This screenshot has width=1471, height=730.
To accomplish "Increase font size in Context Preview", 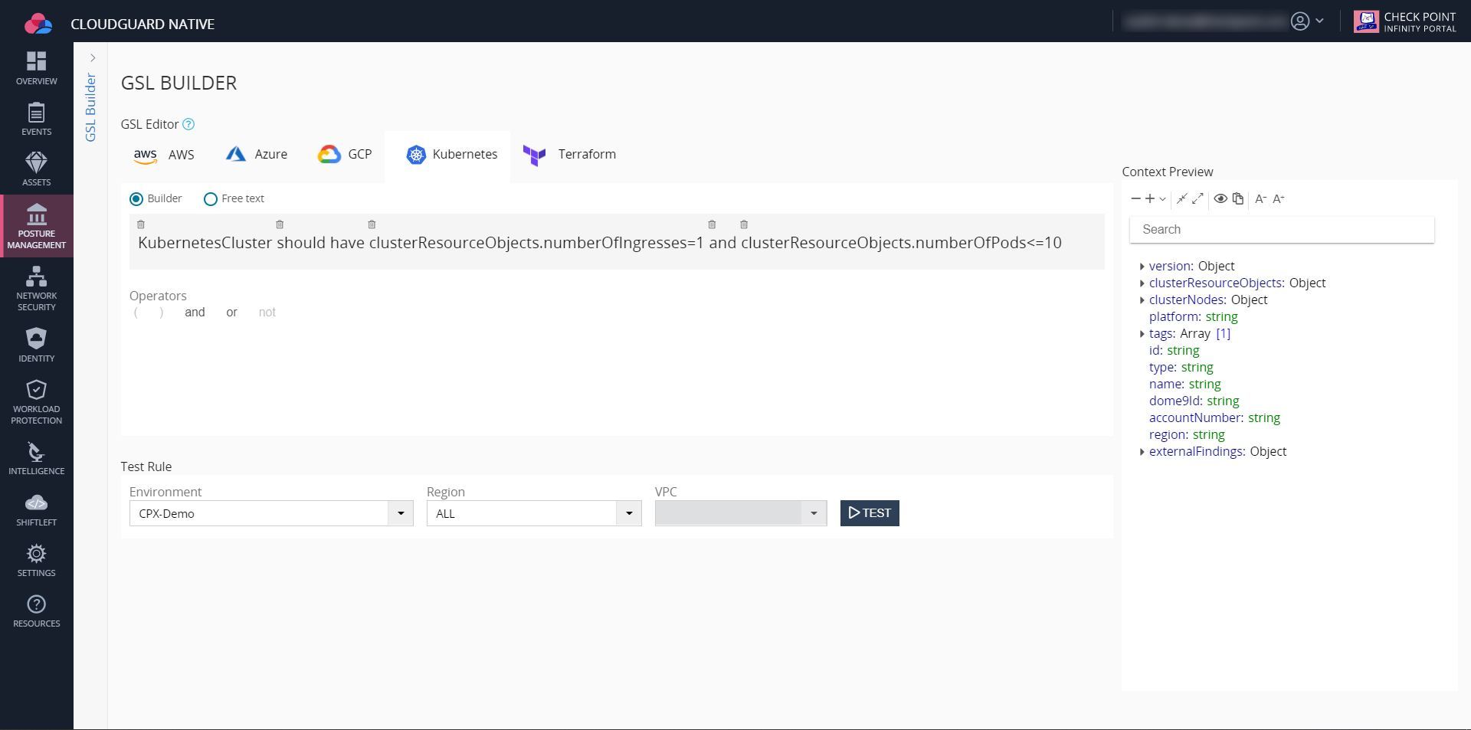I will click(x=1278, y=198).
